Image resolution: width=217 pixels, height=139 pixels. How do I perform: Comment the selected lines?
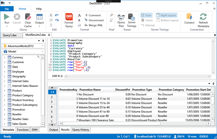coord(93,15)
